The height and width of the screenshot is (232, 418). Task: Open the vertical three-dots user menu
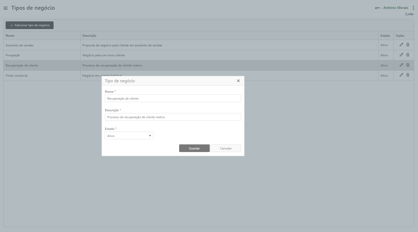click(413, 8)
